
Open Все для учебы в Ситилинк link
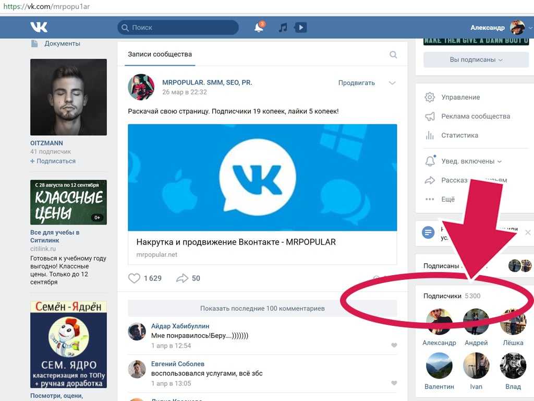[54, 237]
